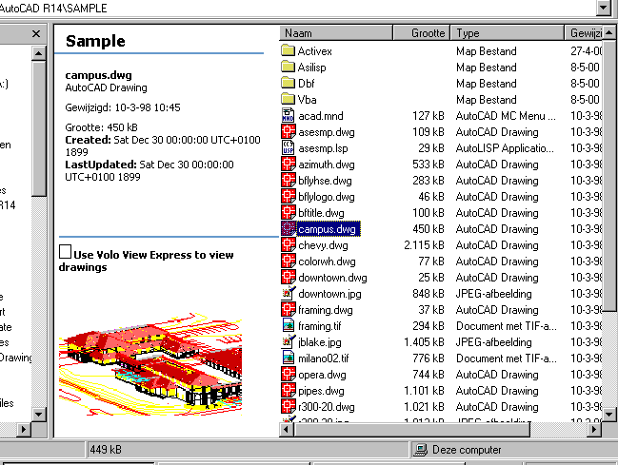Select the framing.tif image icon

point(289,325)
